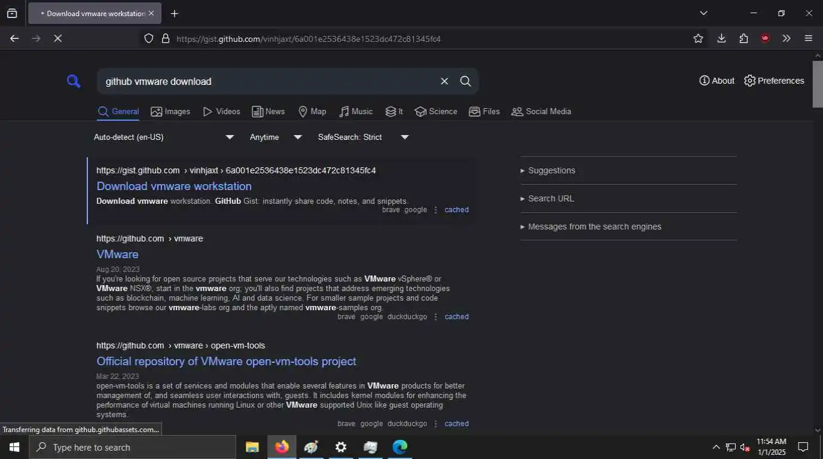Select the General category tab

pos(118,112)
